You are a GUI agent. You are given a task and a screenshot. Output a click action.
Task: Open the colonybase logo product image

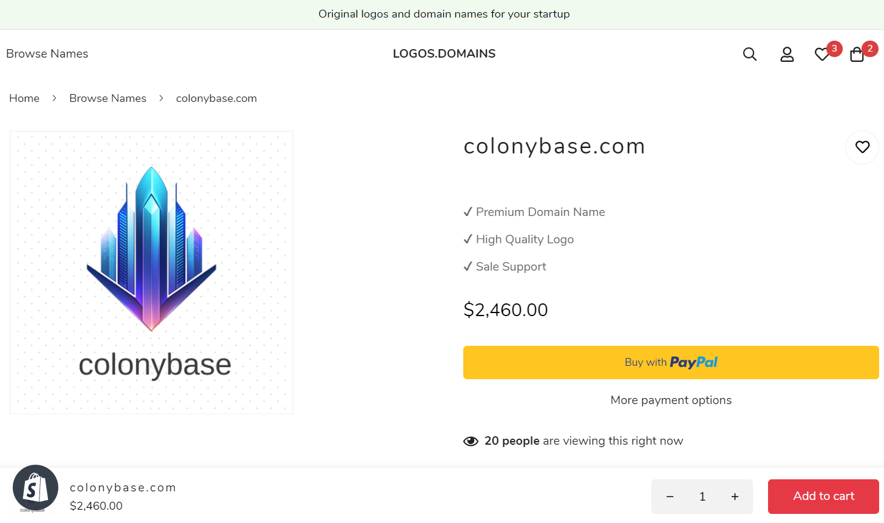pos(151,272)
